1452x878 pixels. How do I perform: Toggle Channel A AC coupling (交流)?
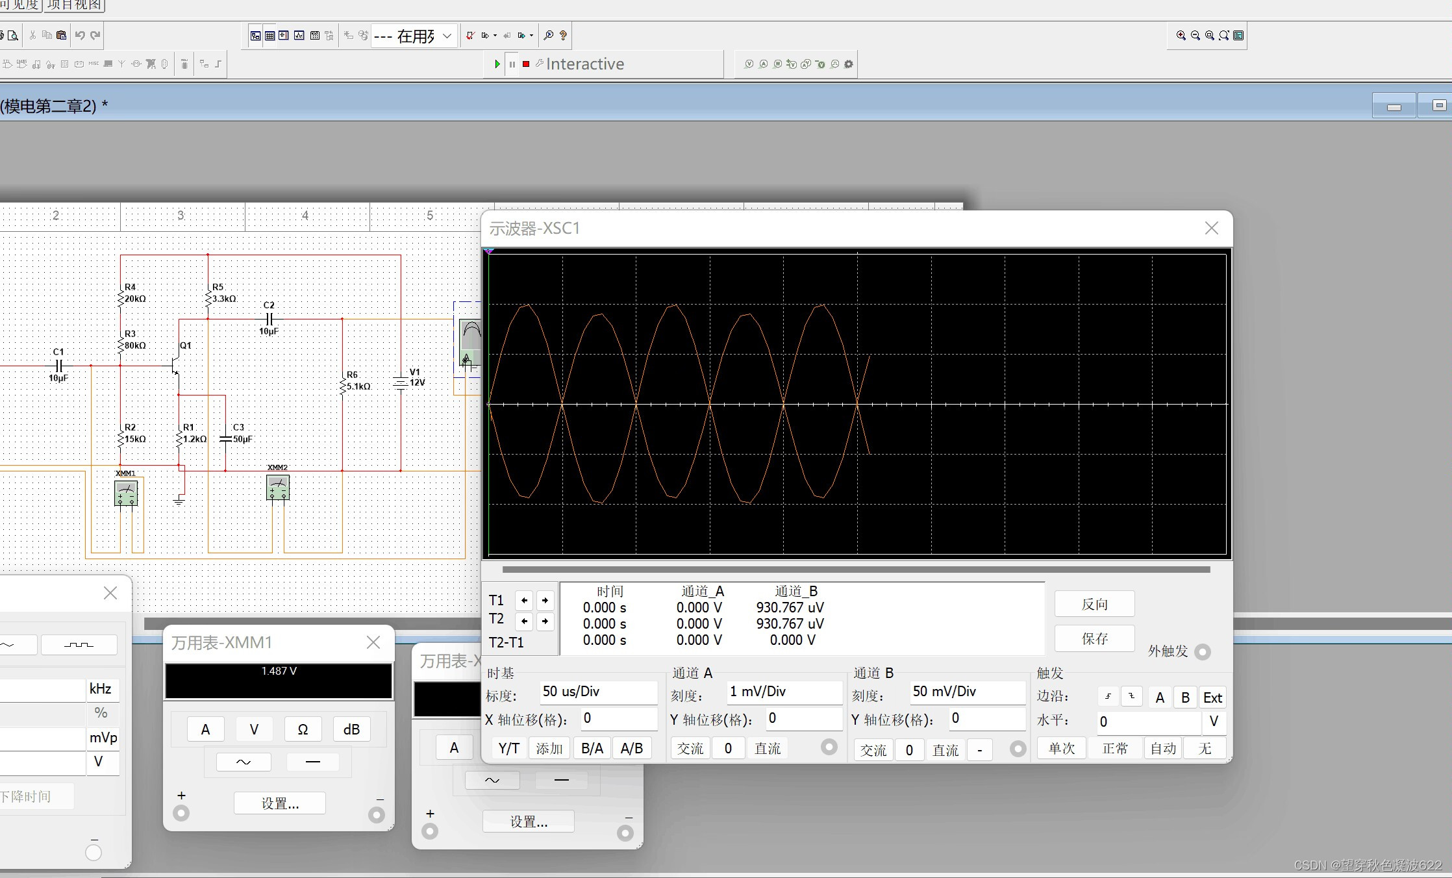(690, 749)
